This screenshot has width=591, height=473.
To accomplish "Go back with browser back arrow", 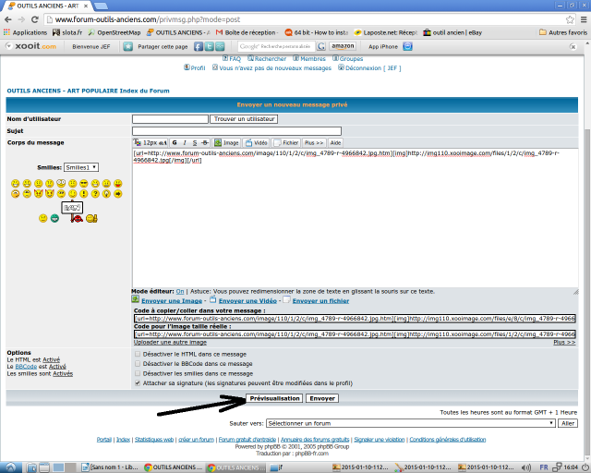I will coord(8,19).
